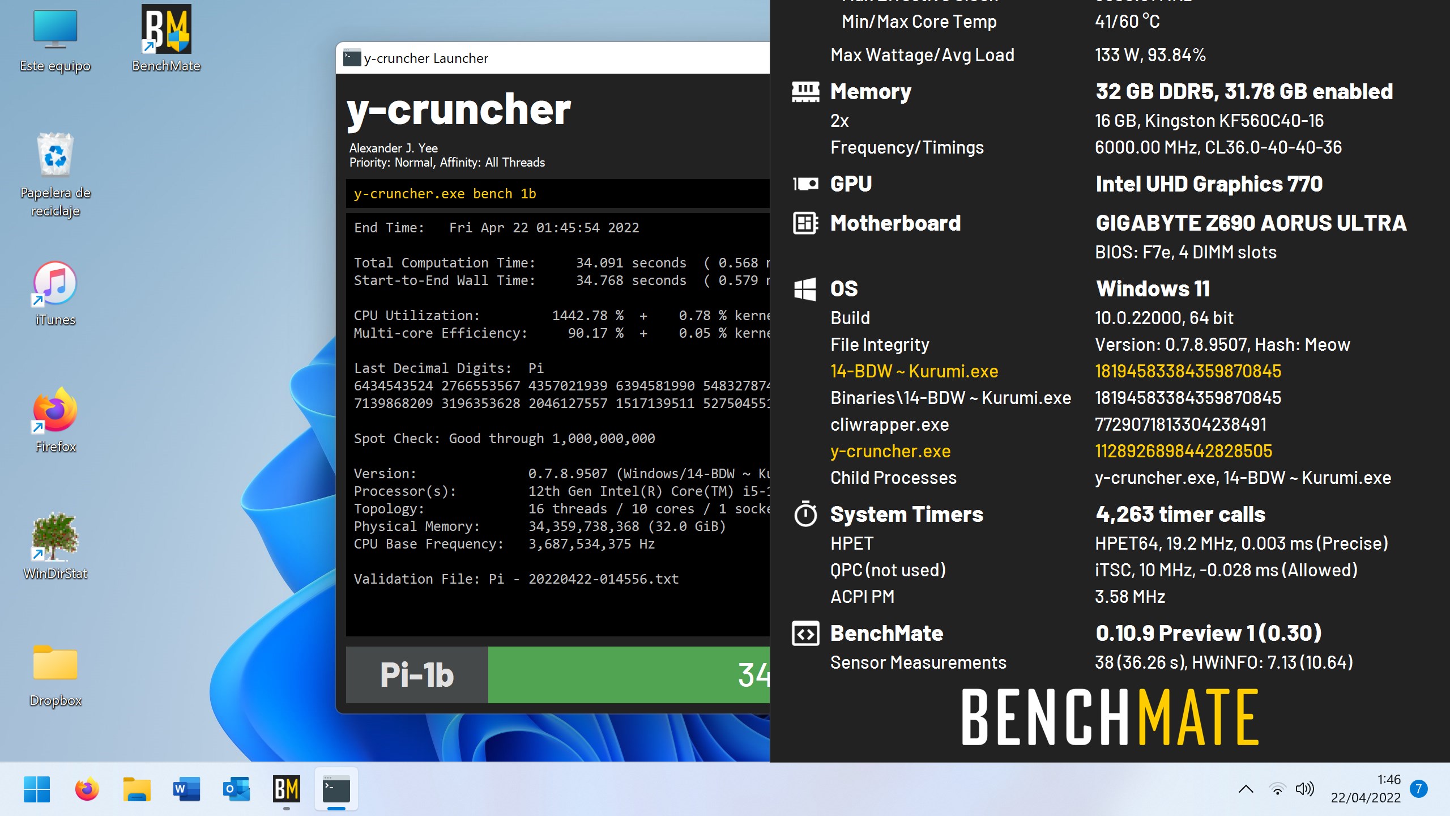Open File Explorer from taskbar
Image resolution: width=1450 pixels, height=816 pixels.
(137, 789)
